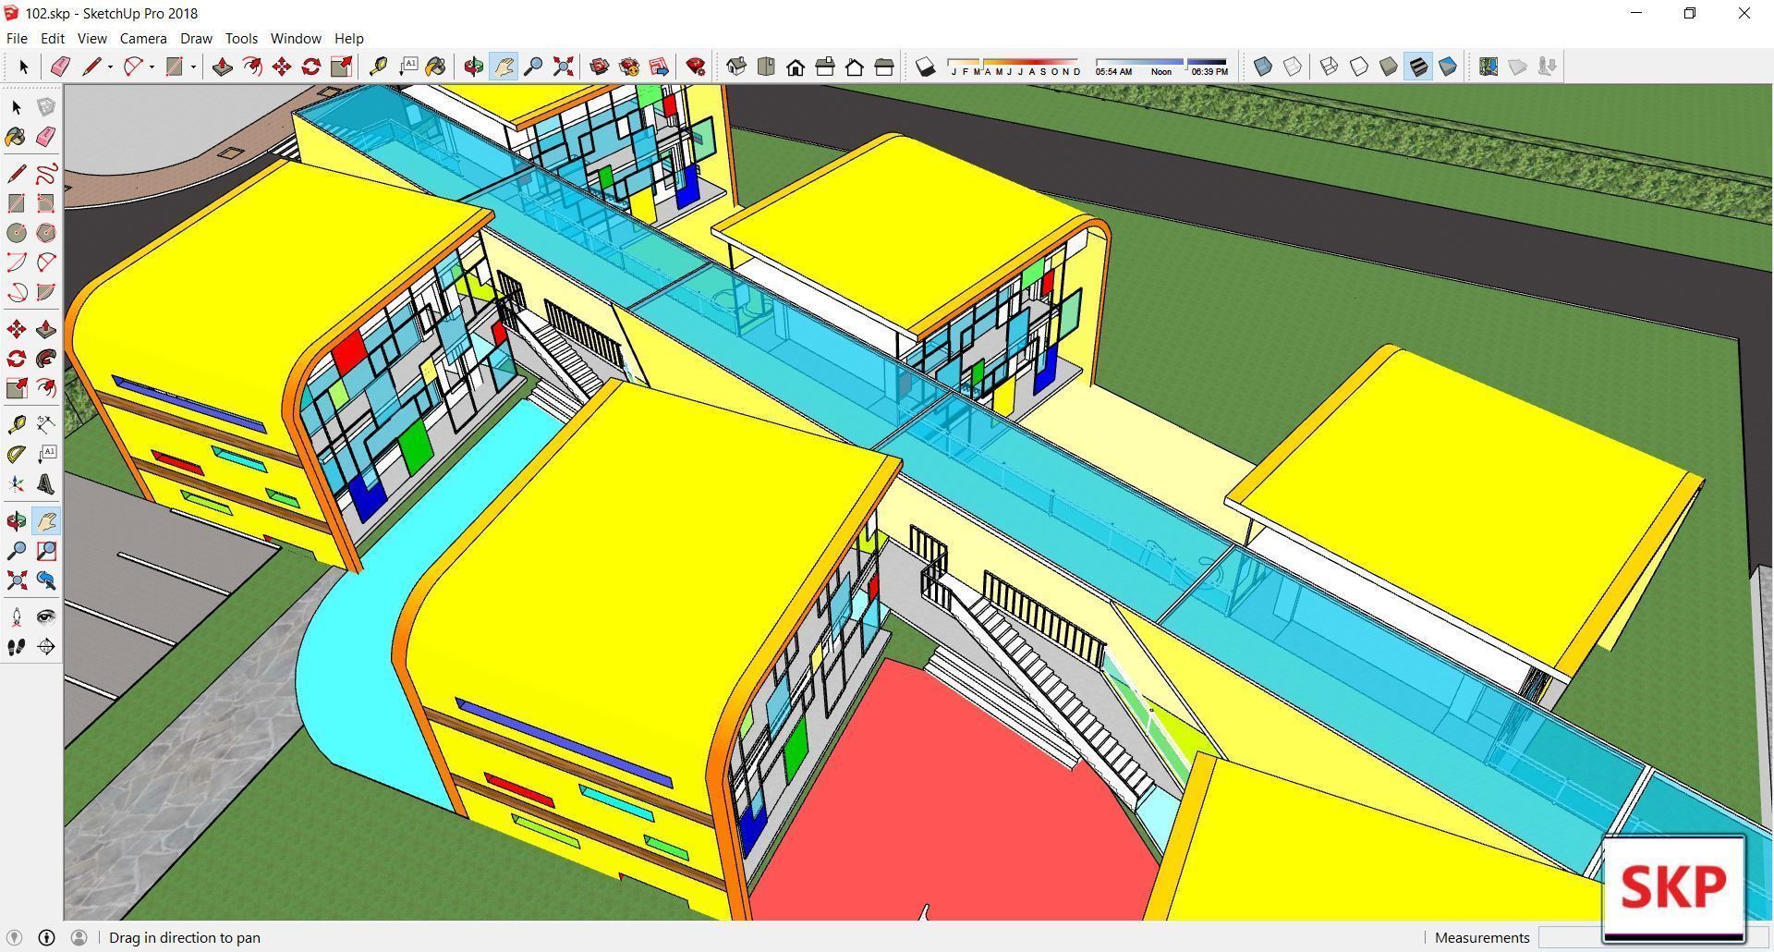This screenshot has width=1774, height=952.
Task: Choose the Section Plane tool
Action: click(x=46, y=647)
